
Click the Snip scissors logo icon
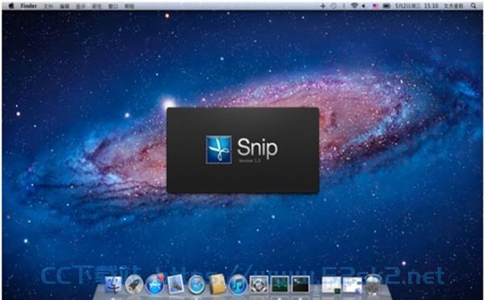point(219,149)
